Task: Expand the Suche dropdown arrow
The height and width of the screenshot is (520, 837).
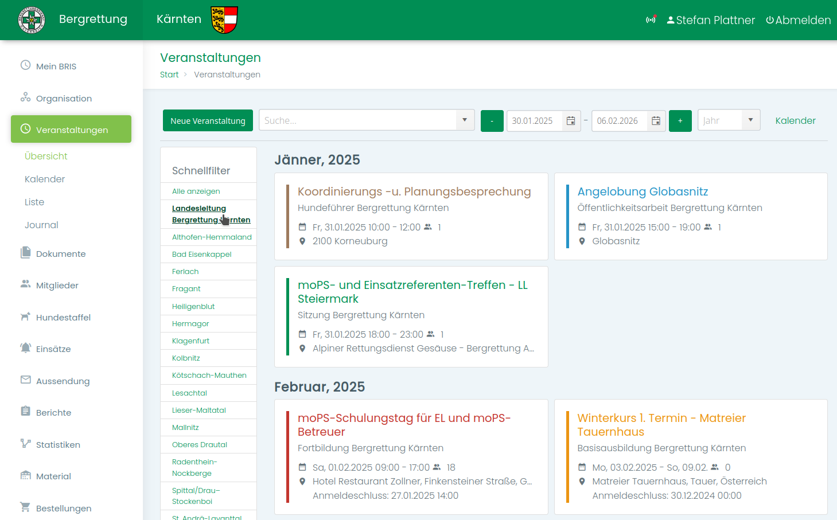Action: tap(465, 120)
